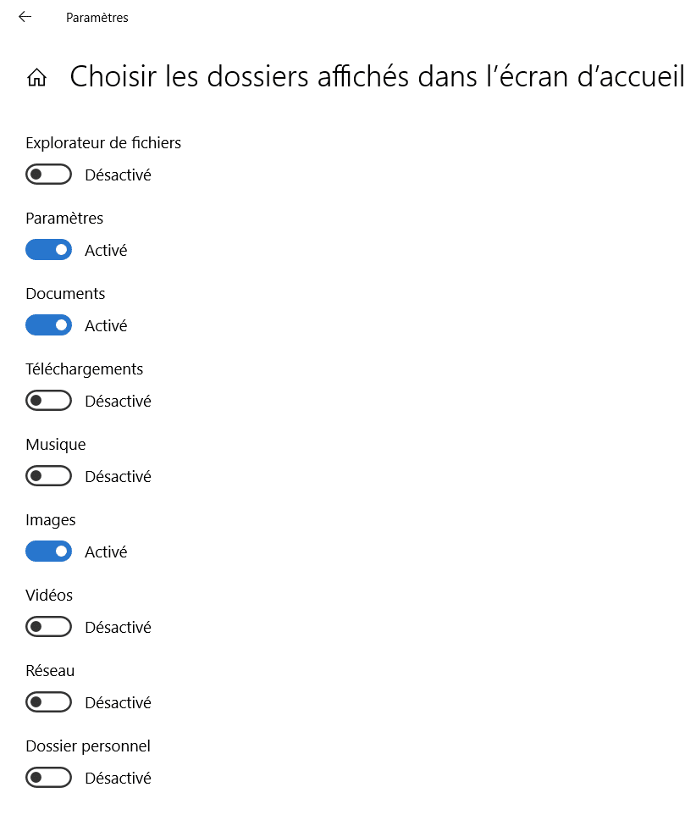This screenshot has width=696, height=826.
Task: Turn off the Paramètres folder toggle
Action: [x=48, y=251]
